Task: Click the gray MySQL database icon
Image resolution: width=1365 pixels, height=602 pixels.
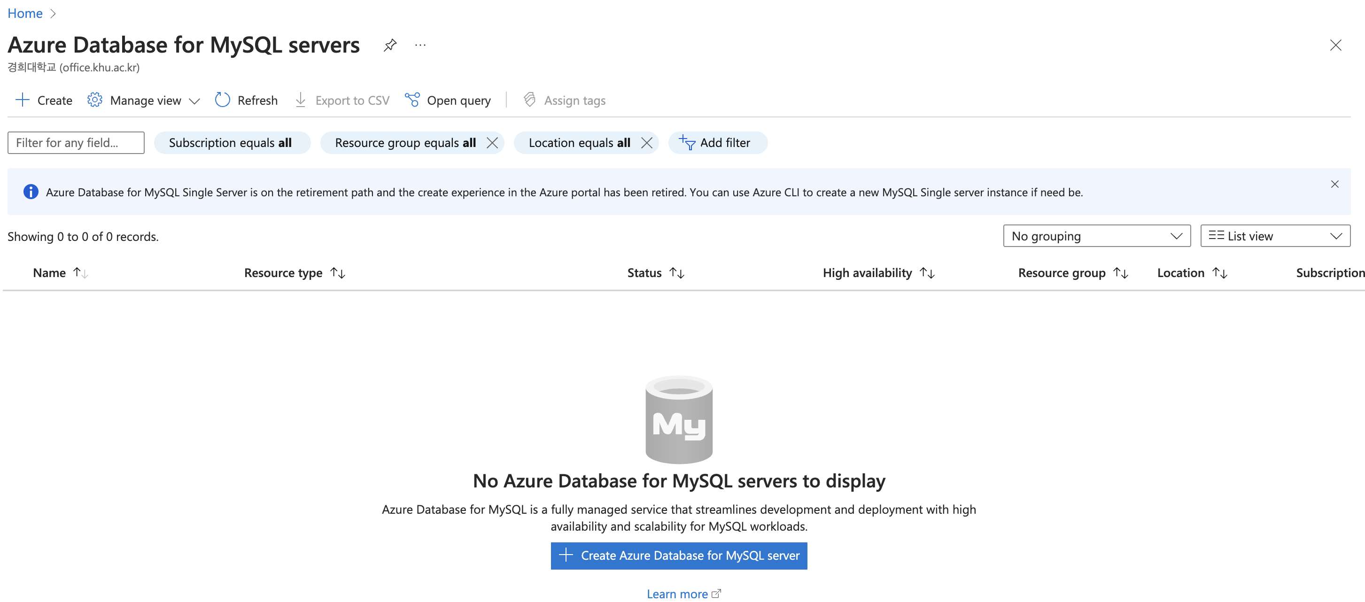Action: (679, 419)
